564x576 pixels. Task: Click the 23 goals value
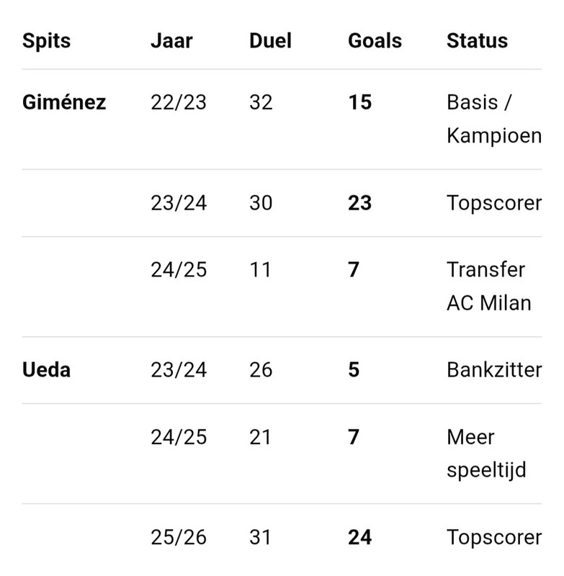(359, 203)
